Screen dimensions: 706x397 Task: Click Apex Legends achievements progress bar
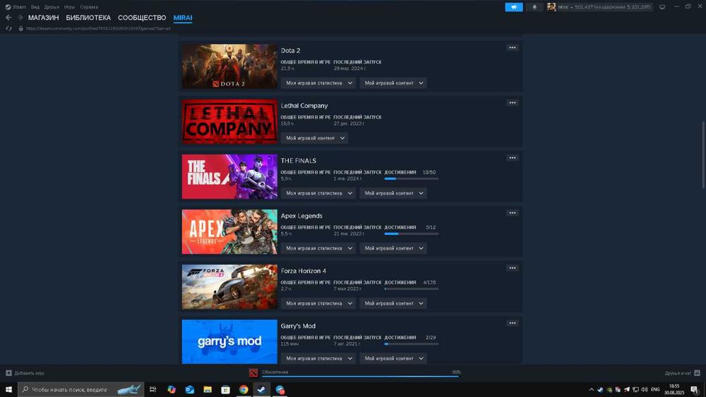tap(412, 234)
